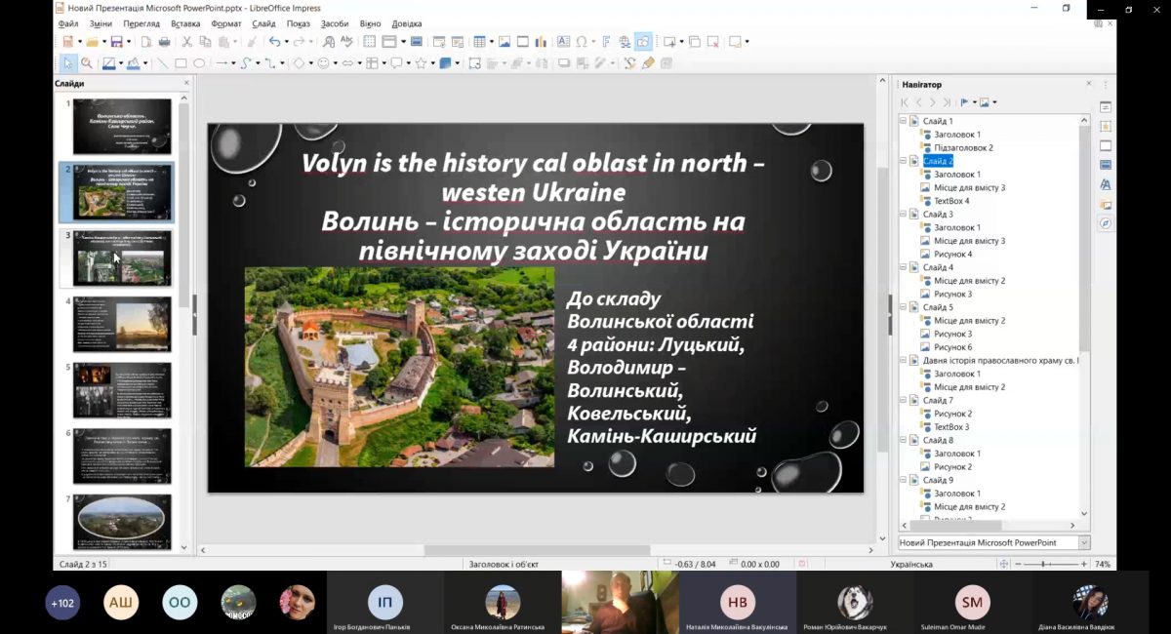Select TextBox 4 in Navigator tree
1171x634 pixels.
pyautogui.click(x=951, y=201)
